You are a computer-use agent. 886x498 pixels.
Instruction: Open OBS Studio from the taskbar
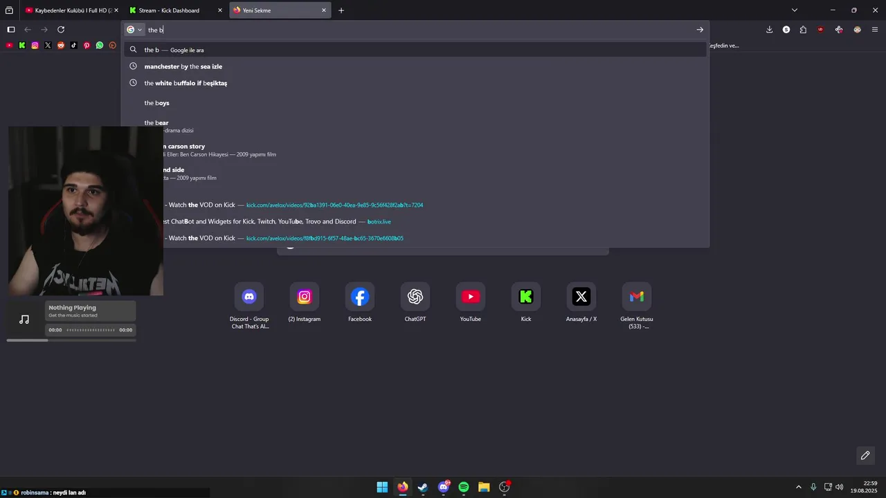coord(505,487)
